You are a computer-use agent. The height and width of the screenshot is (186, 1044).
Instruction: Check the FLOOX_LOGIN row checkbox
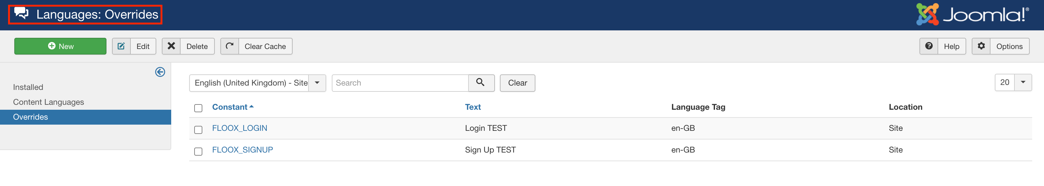[x=198, y=130]
